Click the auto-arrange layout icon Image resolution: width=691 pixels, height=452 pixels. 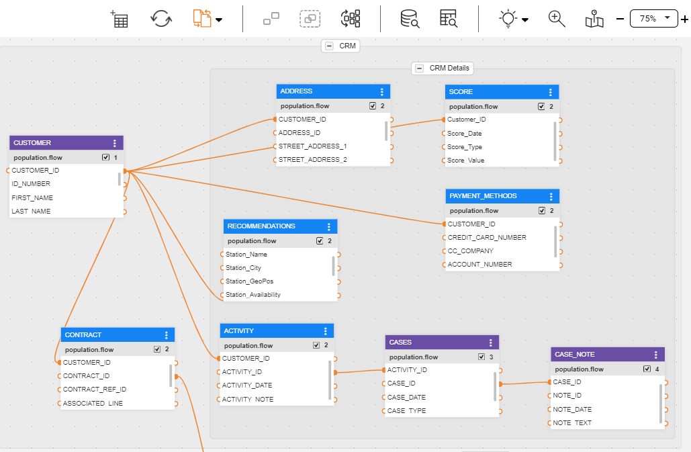point(351,19)
